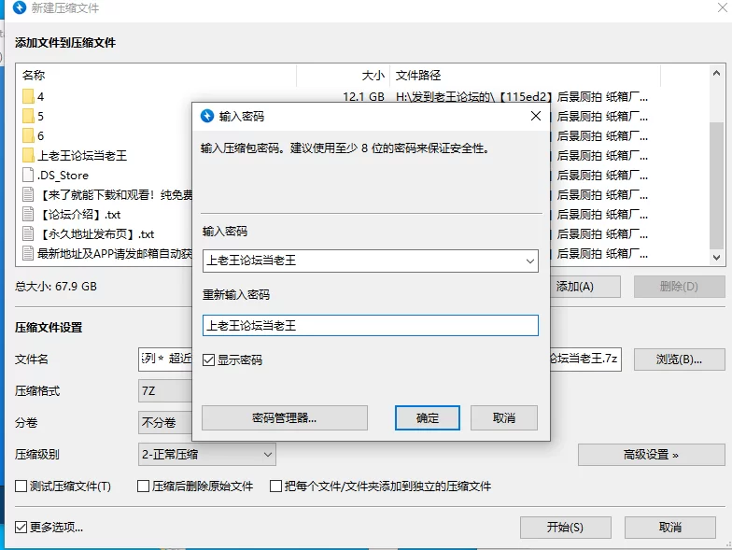
Task: Click 取消 in the password dialog
Action: tap(504, 417)
